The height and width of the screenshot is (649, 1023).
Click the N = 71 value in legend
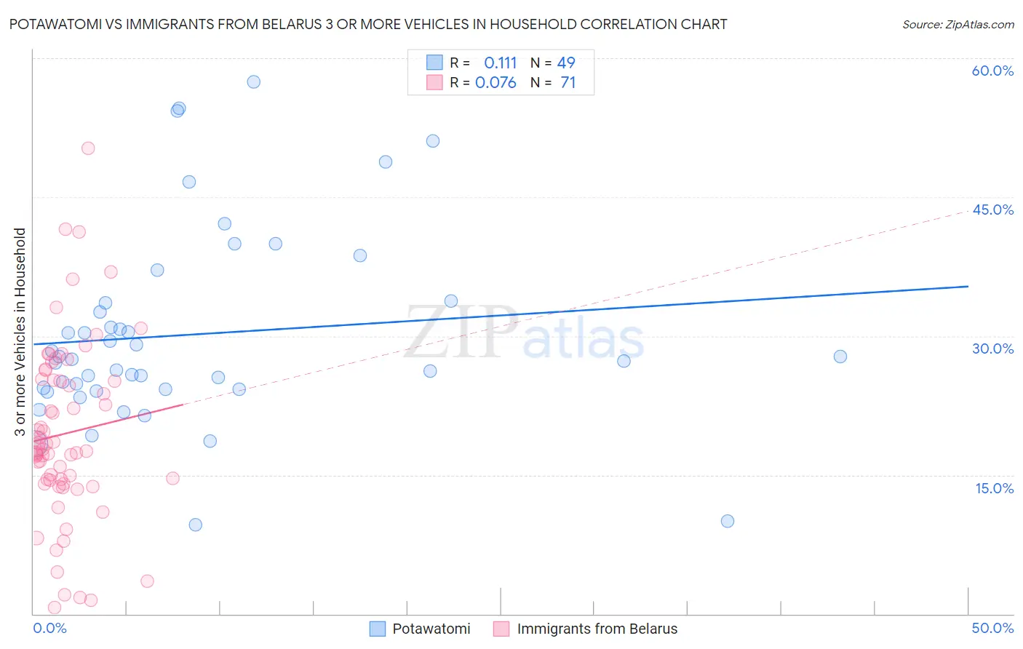(553, 82)
